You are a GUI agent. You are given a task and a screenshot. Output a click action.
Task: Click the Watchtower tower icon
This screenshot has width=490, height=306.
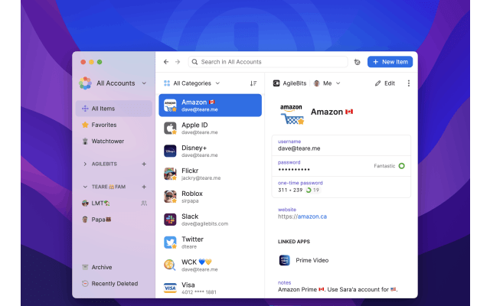coord(85,141)
